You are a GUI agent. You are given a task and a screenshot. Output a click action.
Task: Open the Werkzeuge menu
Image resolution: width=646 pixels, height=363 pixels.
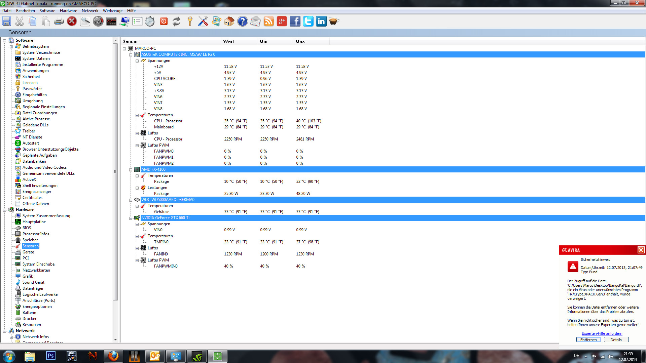point(112,11)
